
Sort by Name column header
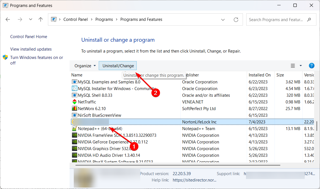[x=77, y=75]
